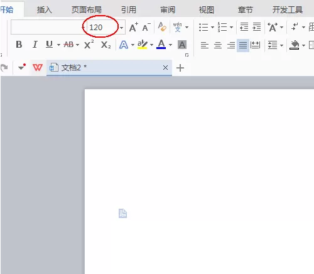This screenshot has width=314, height=274.
Task: Center align the paragraph text
Action: (218, 45)
